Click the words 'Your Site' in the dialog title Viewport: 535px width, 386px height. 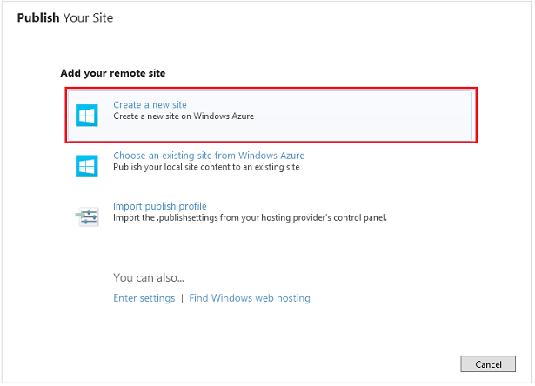(88, 17)
